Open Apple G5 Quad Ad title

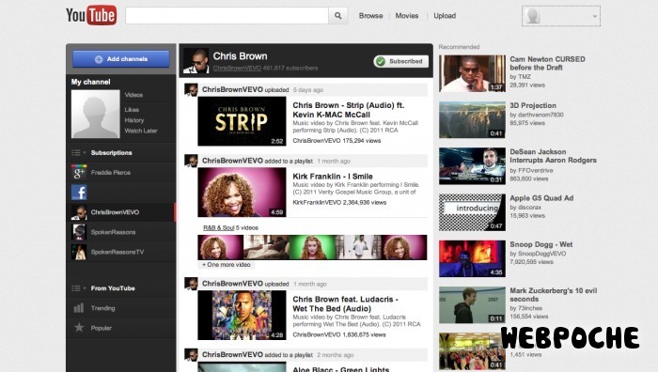[x=541, y=198]
